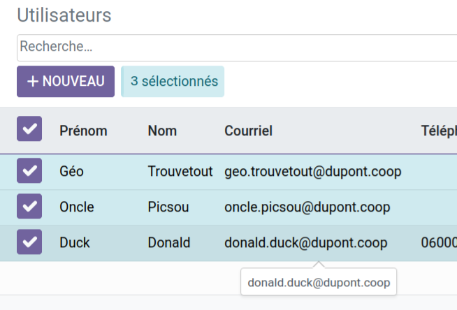Open geo.trouvetout@dupont.coop email cell
Viewport: 457px width, 310px height.
click(x=312, y=171)
